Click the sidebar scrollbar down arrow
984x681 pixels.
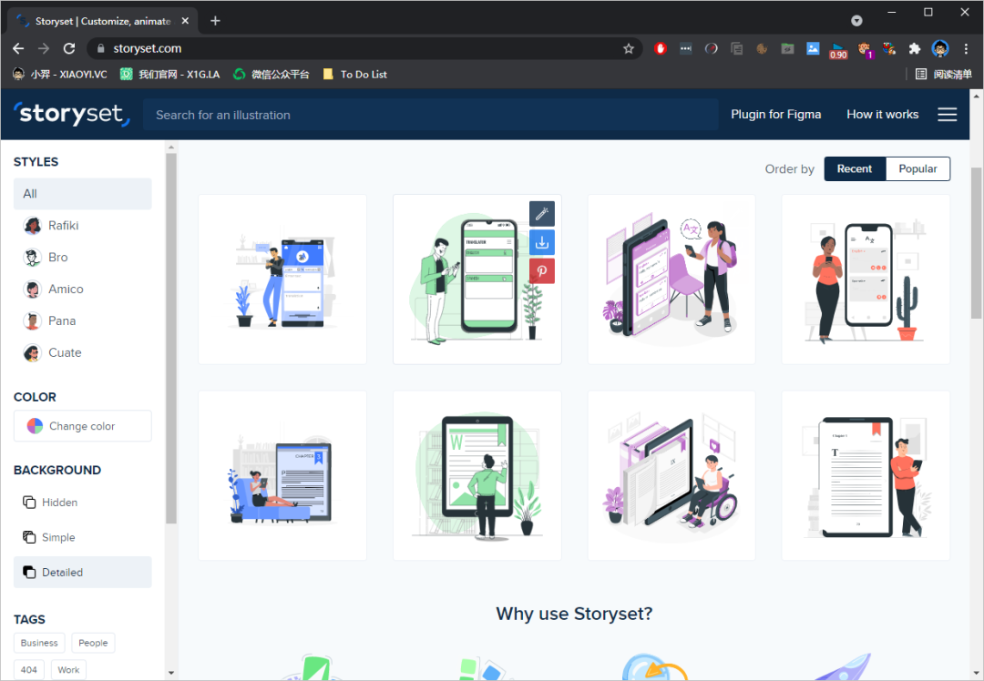pos(171,673)
